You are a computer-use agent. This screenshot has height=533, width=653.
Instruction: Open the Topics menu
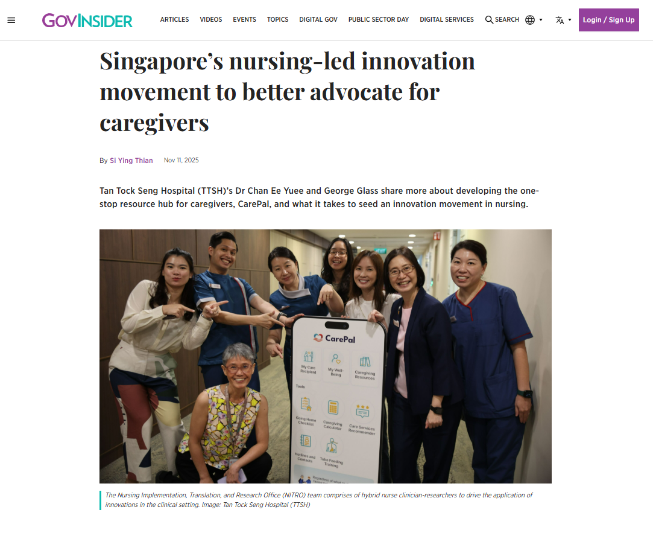click(277, 19)
